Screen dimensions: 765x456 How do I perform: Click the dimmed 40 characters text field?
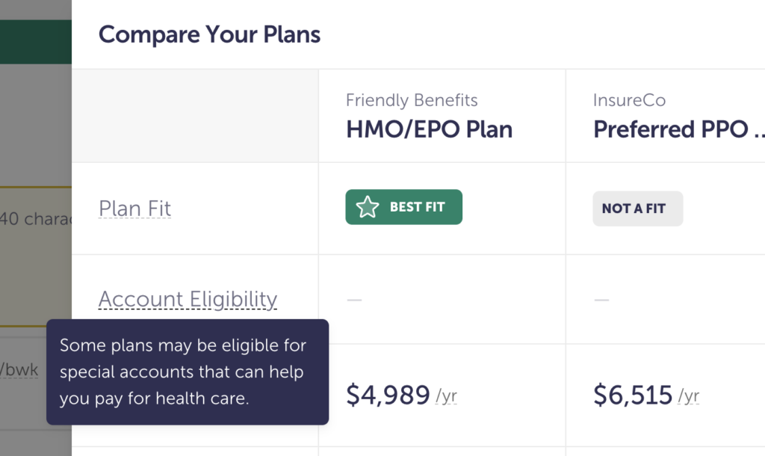(35, 219)
